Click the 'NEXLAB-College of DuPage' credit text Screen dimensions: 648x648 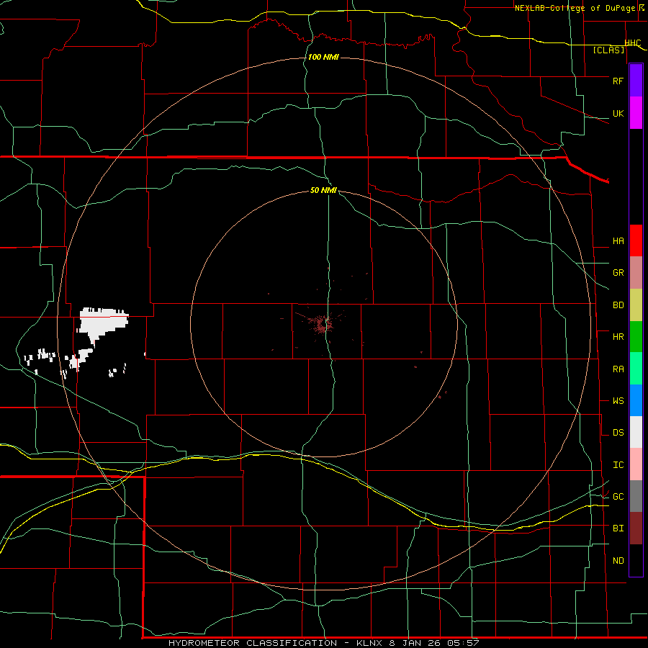[576, 8]
